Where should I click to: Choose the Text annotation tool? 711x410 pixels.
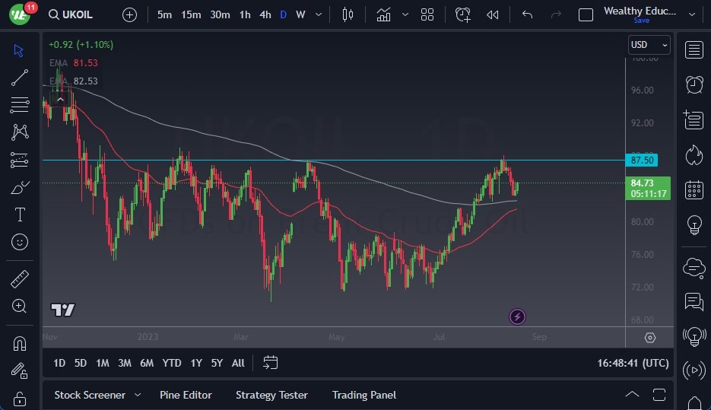[20, 215]
